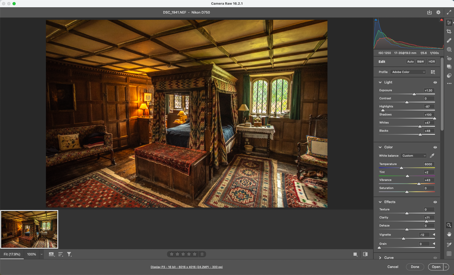
Task: Rate the photo three stars
Action: pos(183,254)
